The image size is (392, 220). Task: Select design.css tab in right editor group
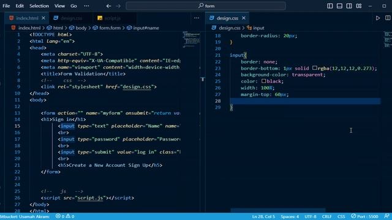tap(227, 18)
